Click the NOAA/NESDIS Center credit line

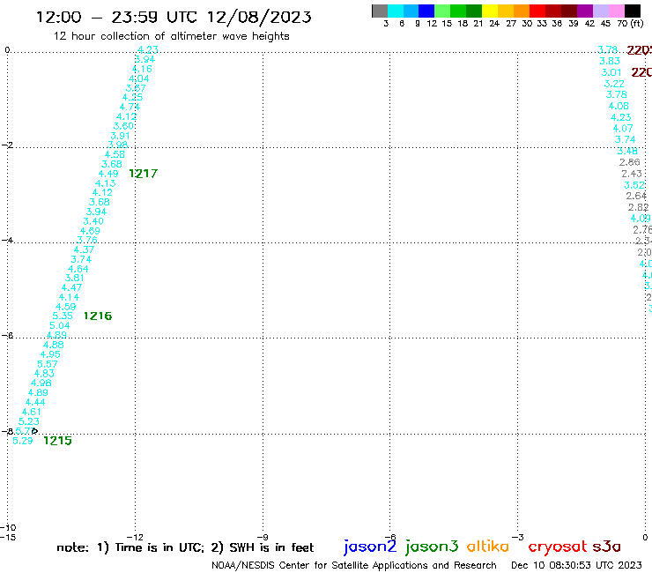pyautogui.click(x=354, y=565)
